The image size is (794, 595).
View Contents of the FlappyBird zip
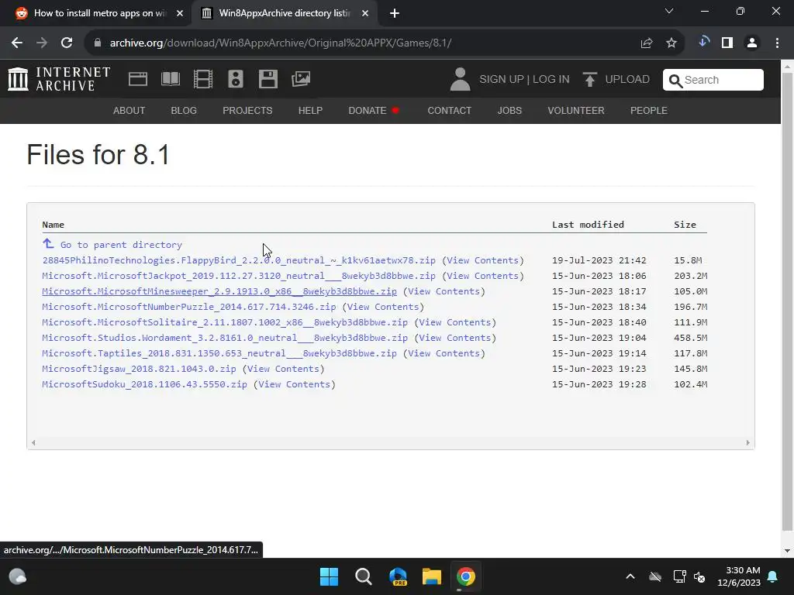click(x=482, y=260)
